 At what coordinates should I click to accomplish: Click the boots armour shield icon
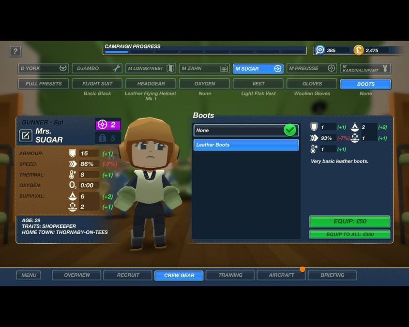point(314,127)
